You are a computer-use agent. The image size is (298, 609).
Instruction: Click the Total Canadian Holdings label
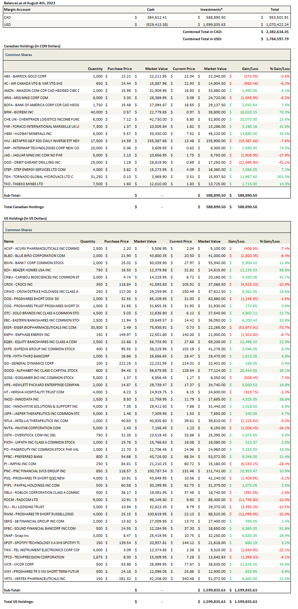pyautogui.click(x=24, y=207)
